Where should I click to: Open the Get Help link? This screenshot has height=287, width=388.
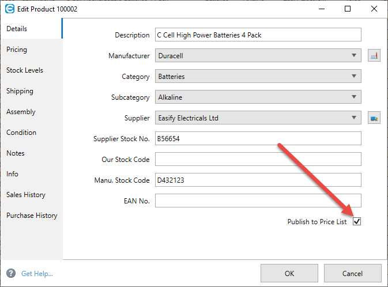(37, 274)
